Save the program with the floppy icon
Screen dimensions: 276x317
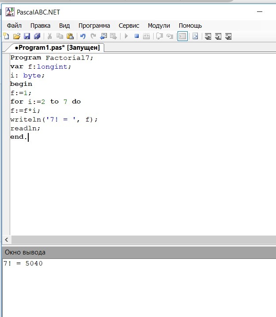coord(27,37)
